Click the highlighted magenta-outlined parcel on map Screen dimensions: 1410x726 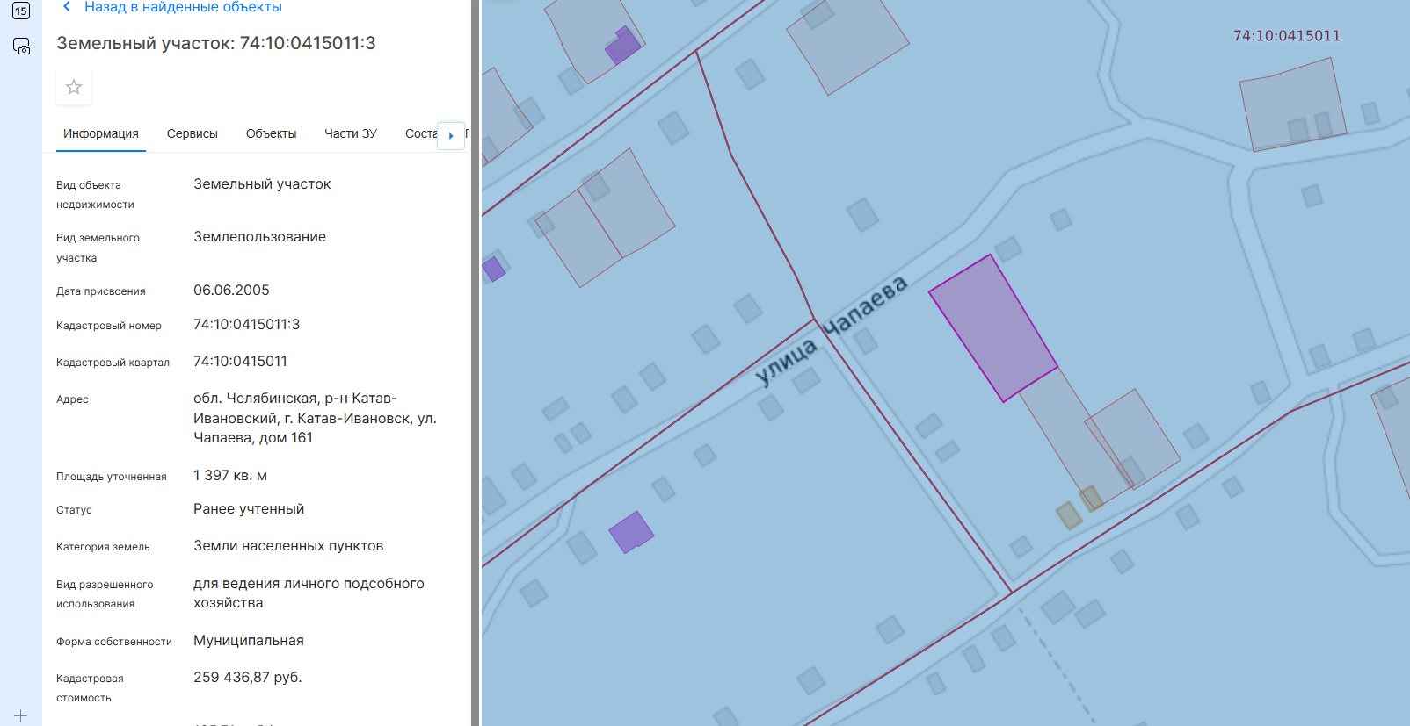coord(992,328)
